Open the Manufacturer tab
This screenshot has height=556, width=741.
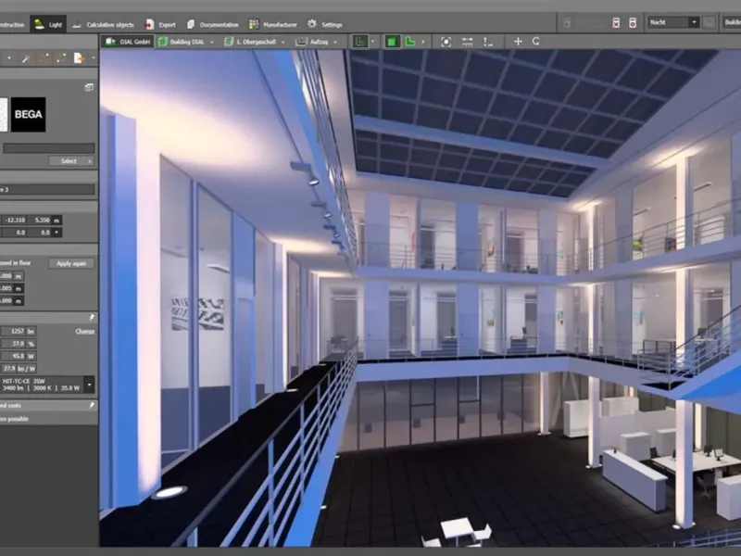tap(272, 25)
